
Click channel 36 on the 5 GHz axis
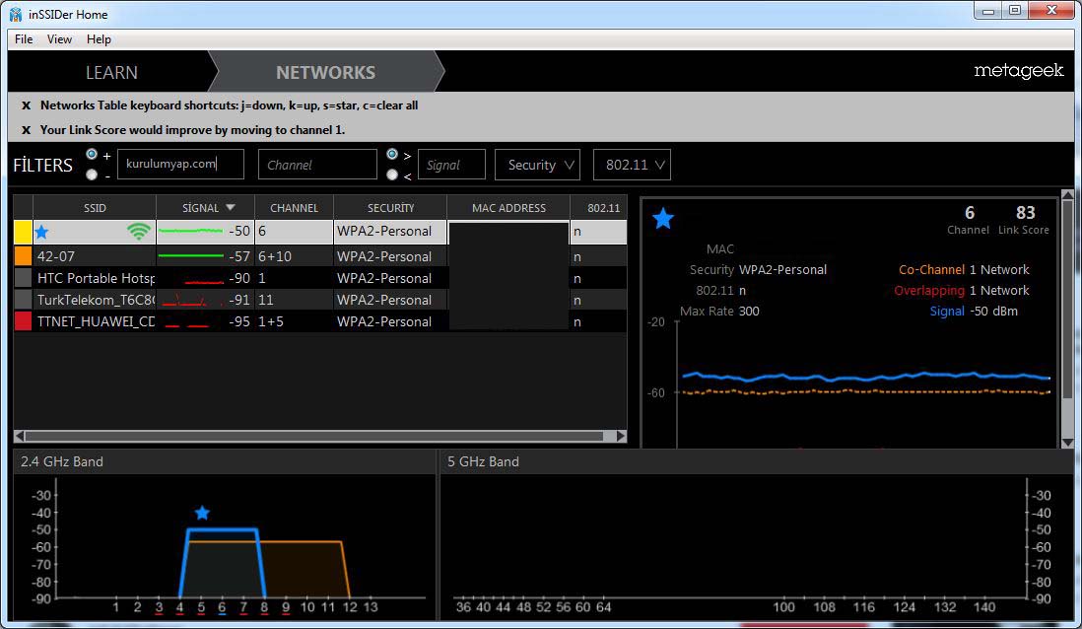click(x=463, y=607)
